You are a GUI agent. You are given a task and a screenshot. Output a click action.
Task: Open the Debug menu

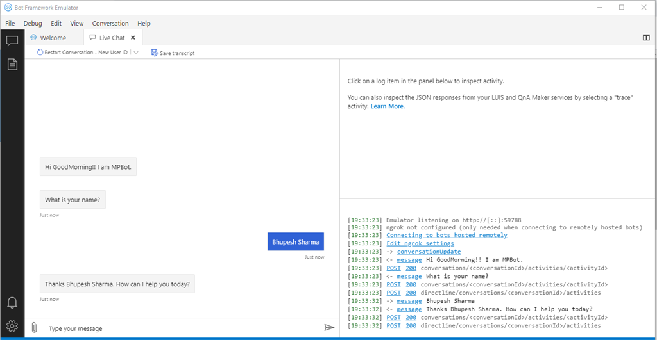33,24
